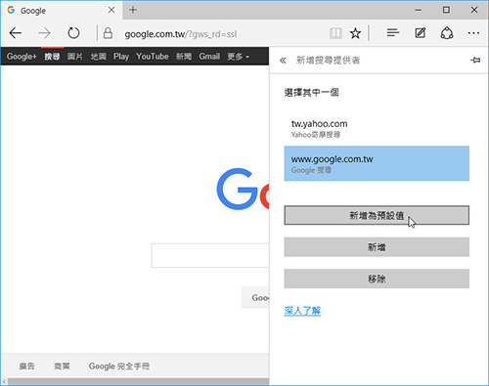Add page to favorites with star
This screenshot has width=489, height=386.
point(355,33)
